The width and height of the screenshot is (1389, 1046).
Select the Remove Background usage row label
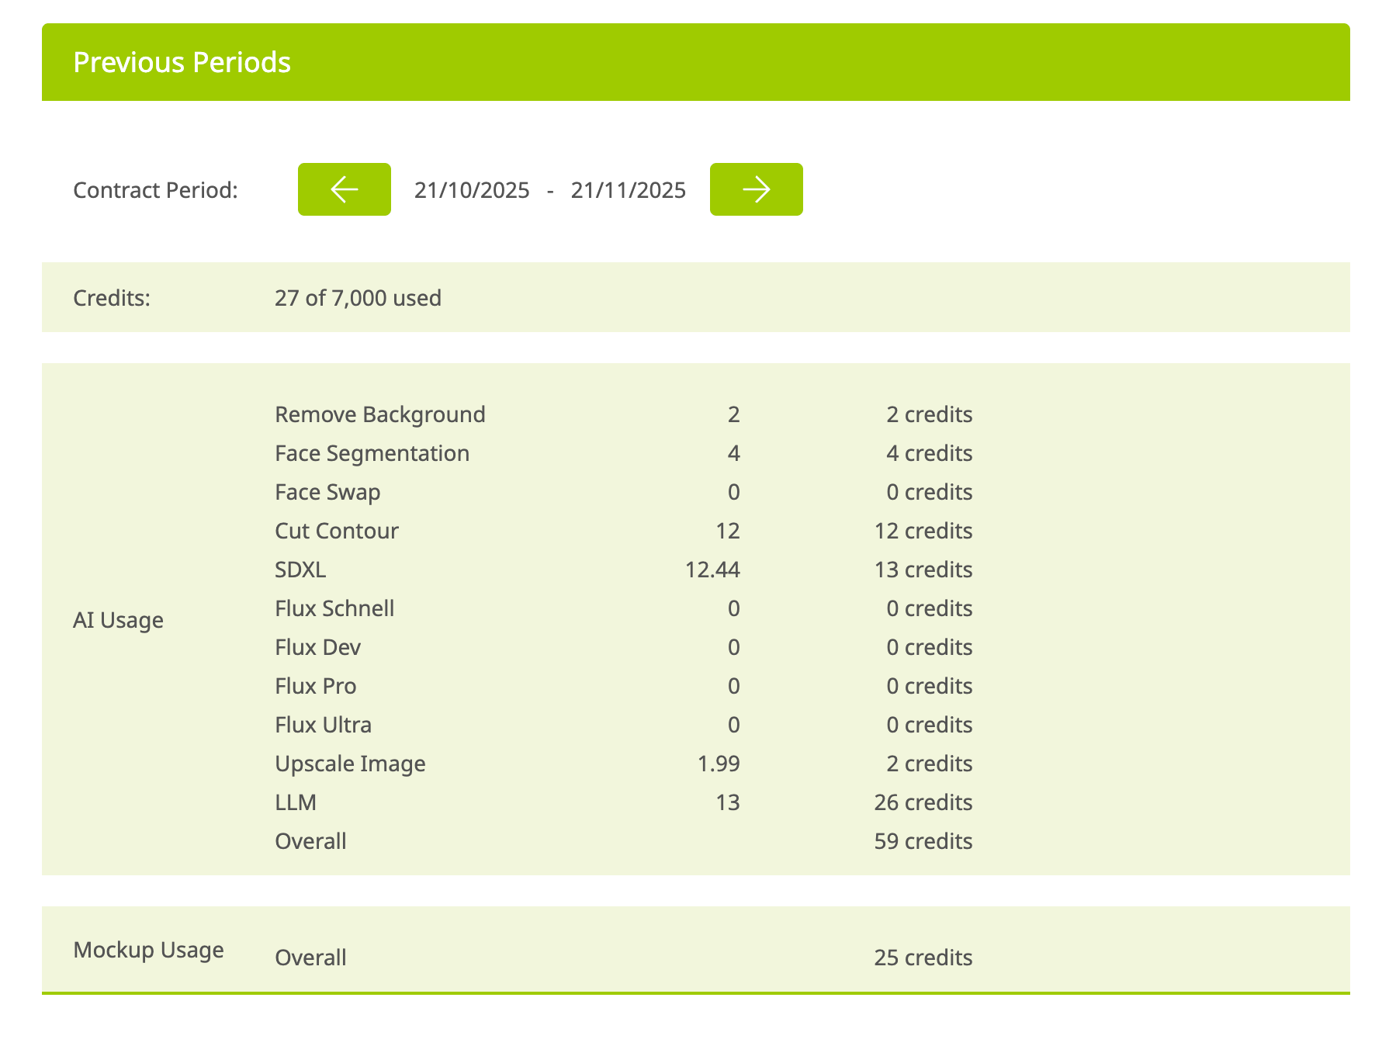click(379, 414)
